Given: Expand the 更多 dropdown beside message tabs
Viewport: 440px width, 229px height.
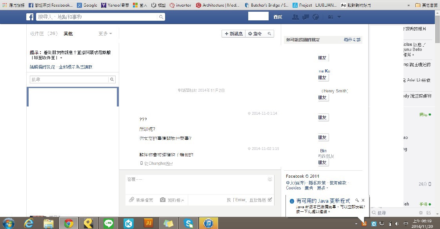Looking at the screenshot, I should click(105, 34).
